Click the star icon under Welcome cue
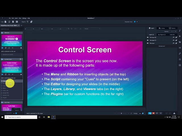This screenshot has width=182, height=136. pos(9,48)
